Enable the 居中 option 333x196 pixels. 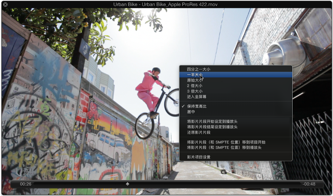tap(236, 112)
